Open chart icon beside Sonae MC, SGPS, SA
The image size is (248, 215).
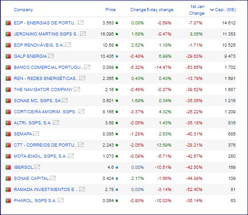[x=65, y=100]
